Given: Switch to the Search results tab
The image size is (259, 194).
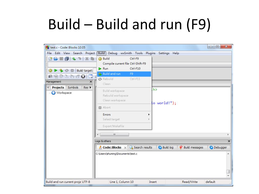Looking at the screenshot, I should [x=142, y=148].
